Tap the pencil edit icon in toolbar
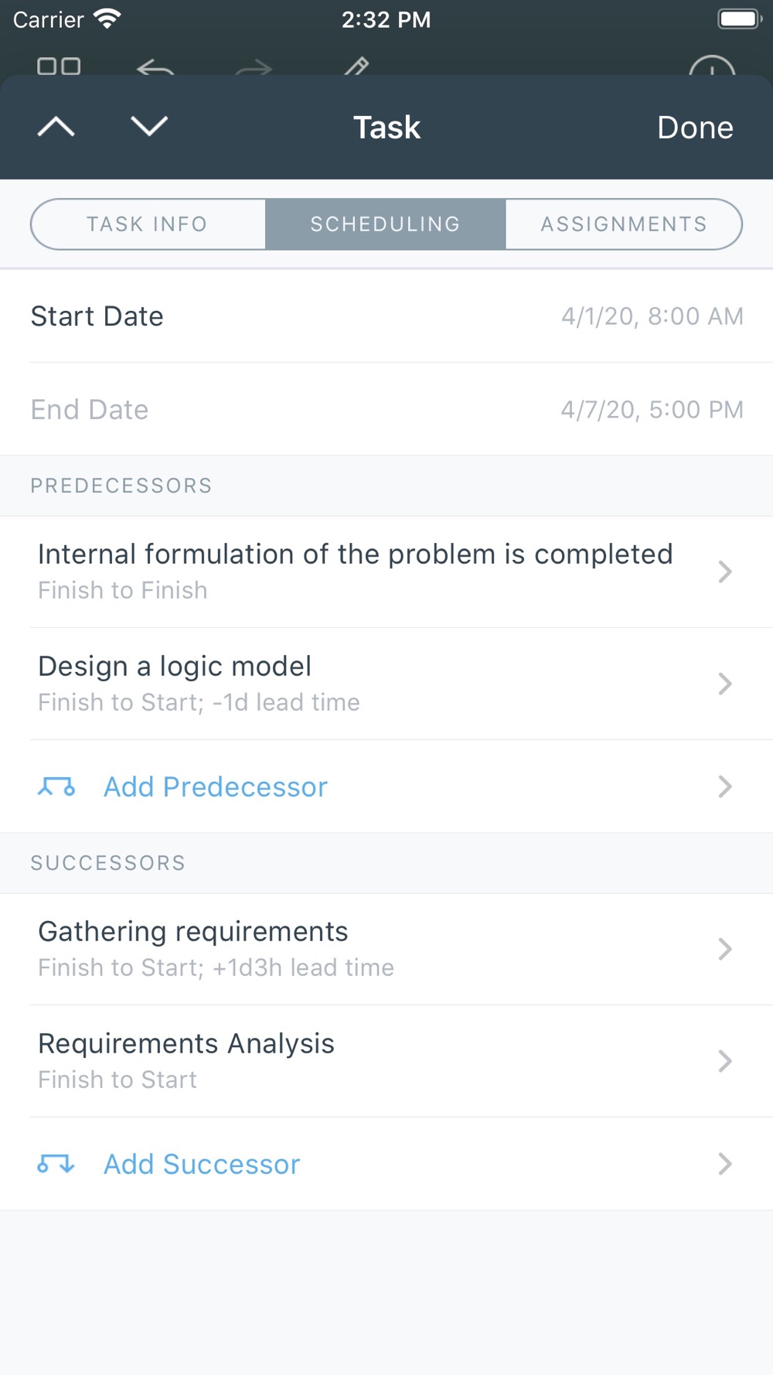 [356, 67]
